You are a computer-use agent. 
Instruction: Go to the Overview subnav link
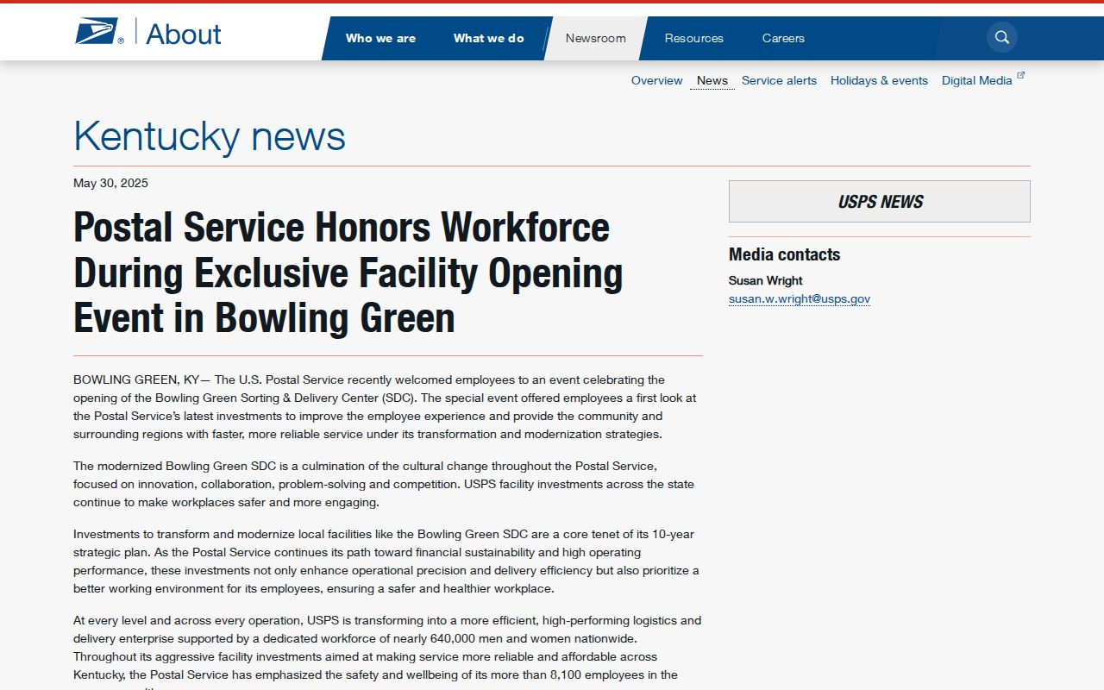657,80
